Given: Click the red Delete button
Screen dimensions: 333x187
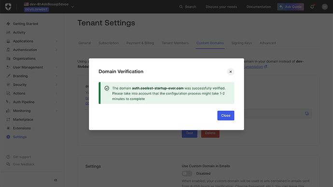Looking at the screenshot, I should (x=210, y=133).
